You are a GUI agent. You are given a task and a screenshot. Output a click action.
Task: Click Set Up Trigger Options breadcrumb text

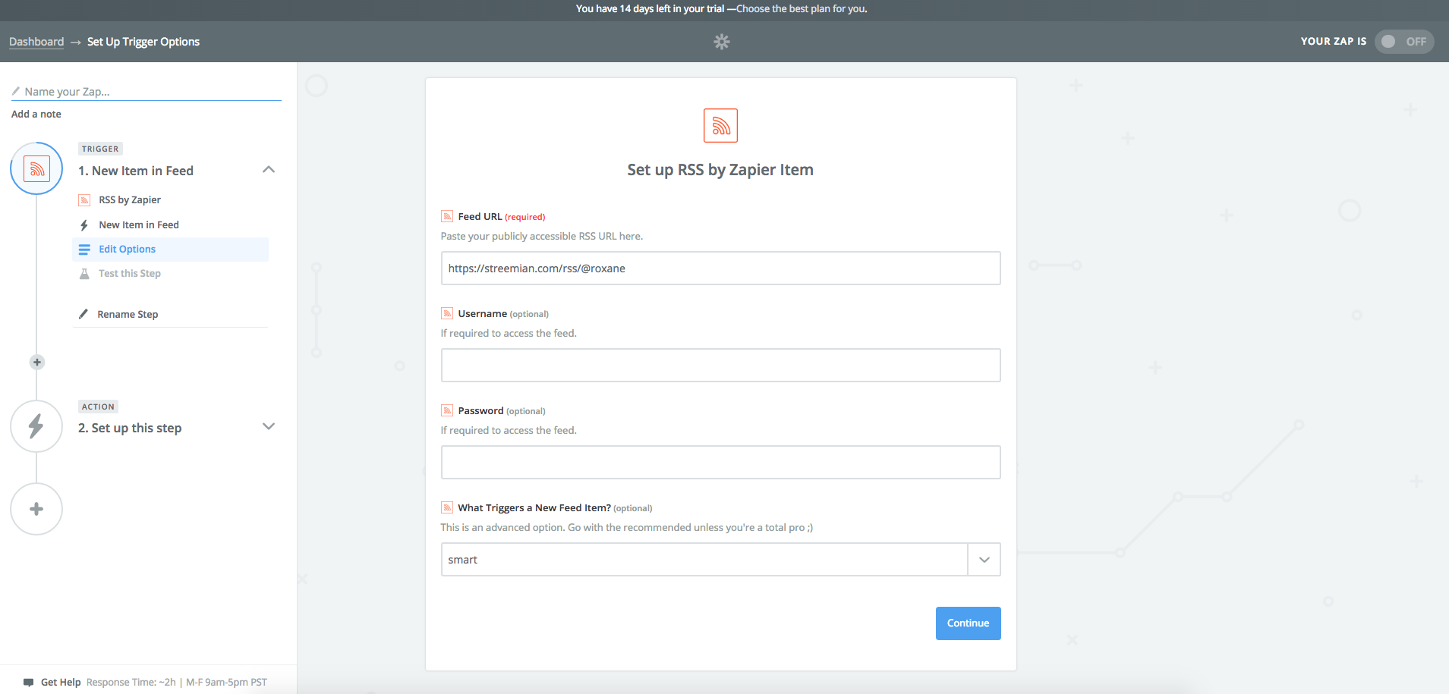point(143,42)
